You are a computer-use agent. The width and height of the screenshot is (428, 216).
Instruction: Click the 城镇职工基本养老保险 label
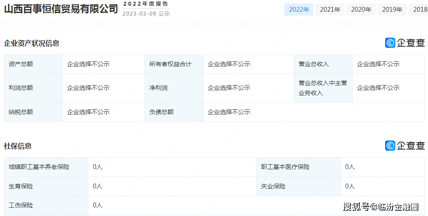tap(39, 167)
